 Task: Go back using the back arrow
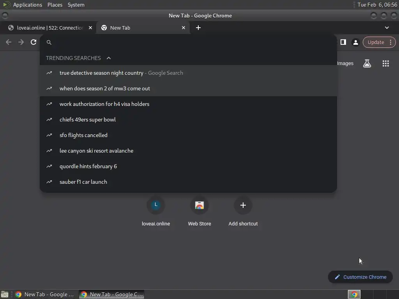(x=9, y=42)
